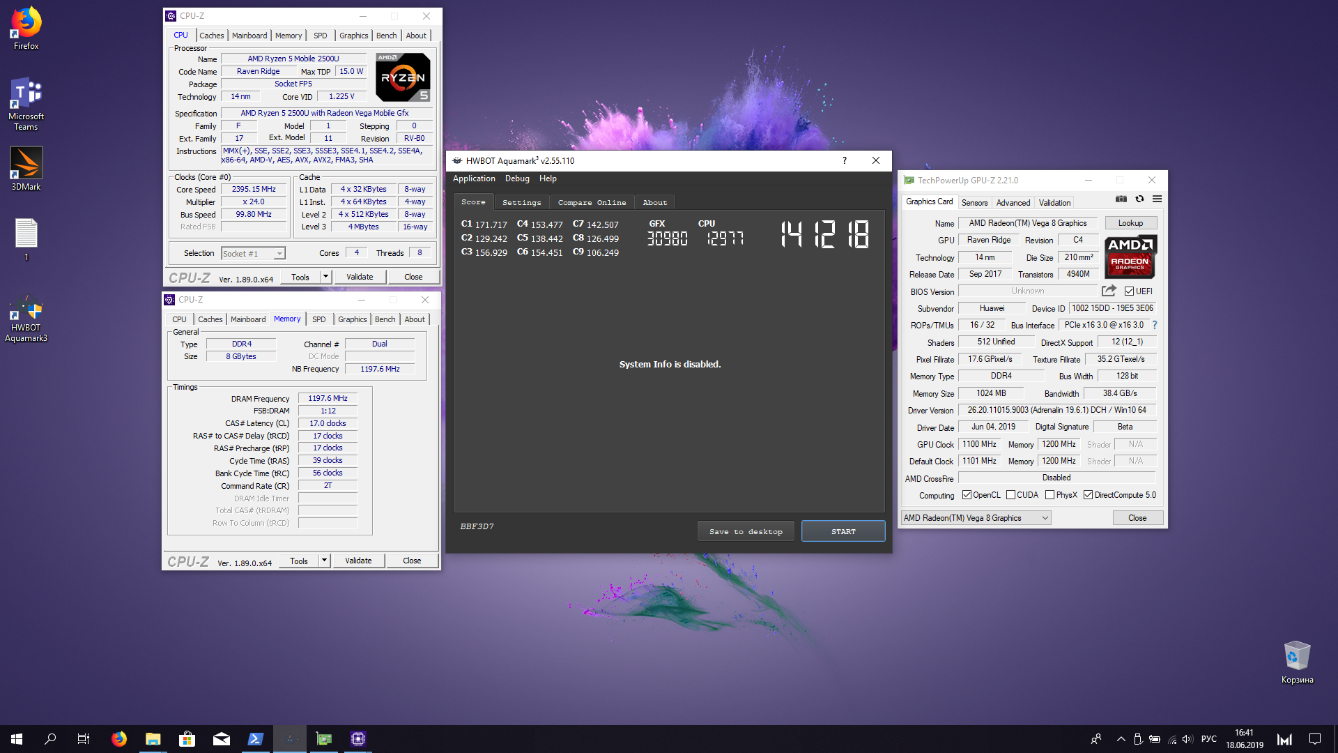
Task: Open Microsoft Store from taskbar
Action: click(x=187, y=739)
